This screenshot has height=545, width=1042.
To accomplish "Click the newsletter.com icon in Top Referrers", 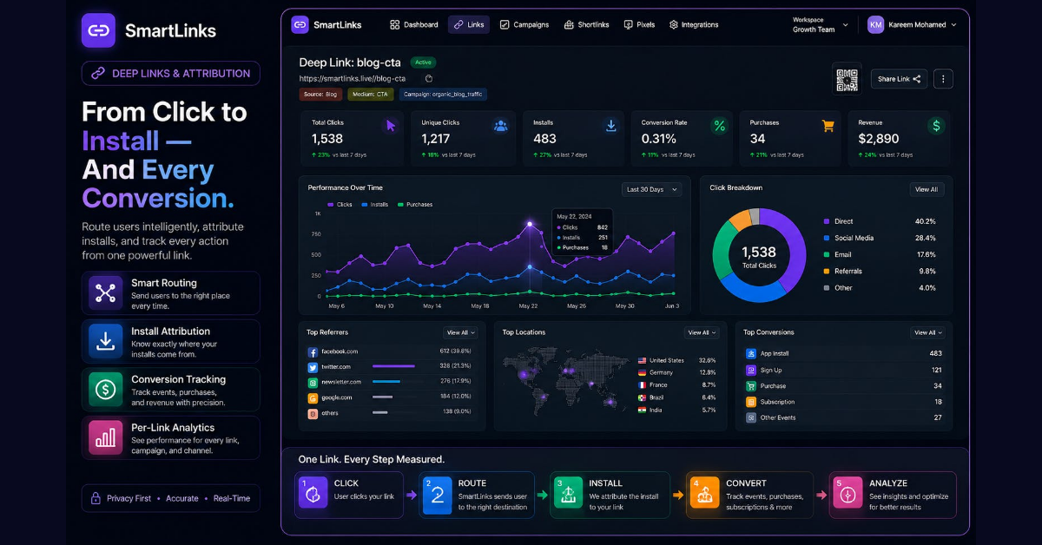I will pos(313,383).
